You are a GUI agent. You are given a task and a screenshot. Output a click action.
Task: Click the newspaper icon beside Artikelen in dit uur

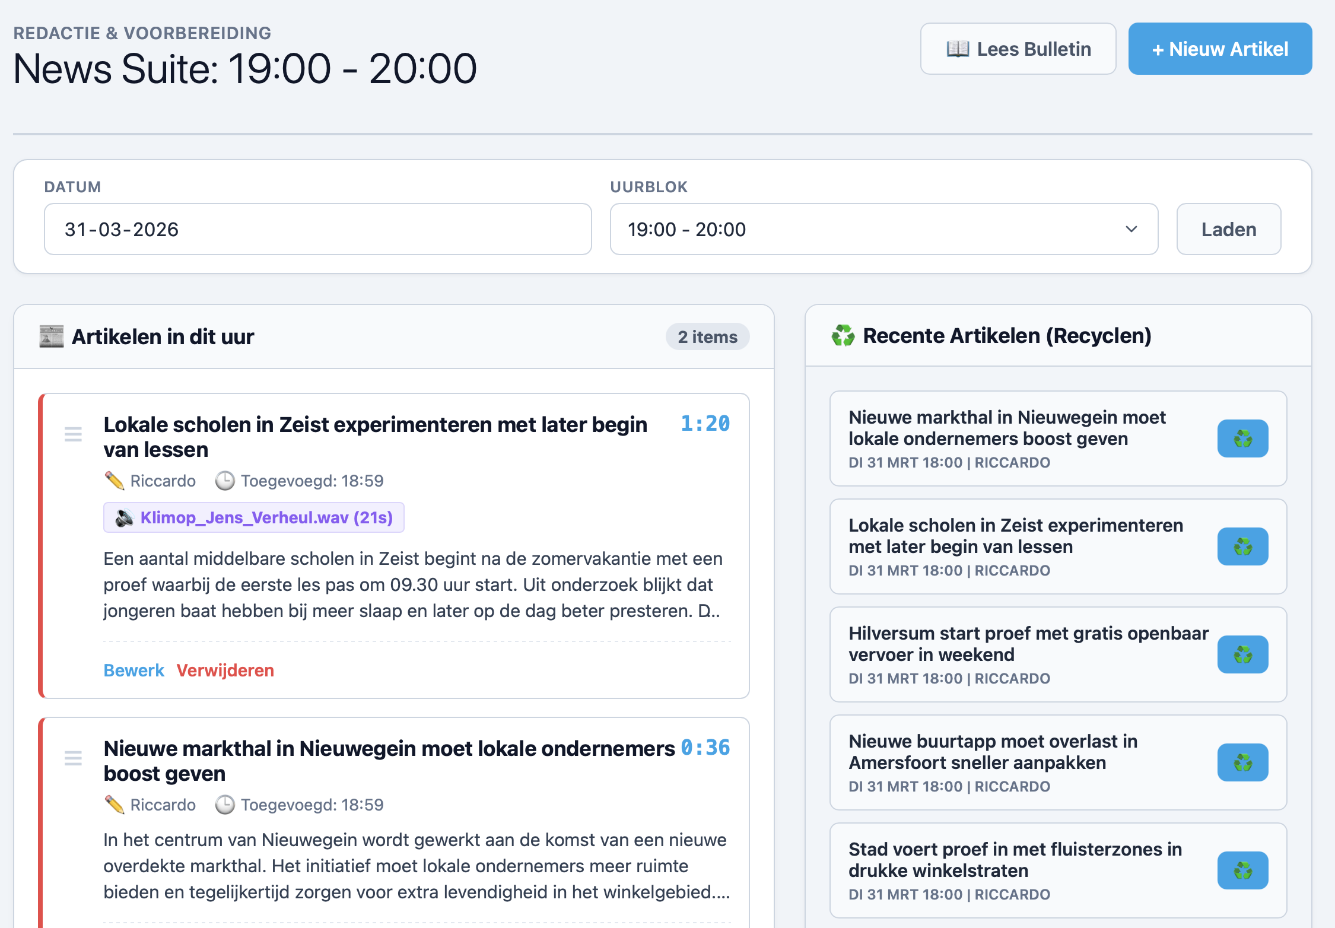pyautogui.click(x=52, y=335)
